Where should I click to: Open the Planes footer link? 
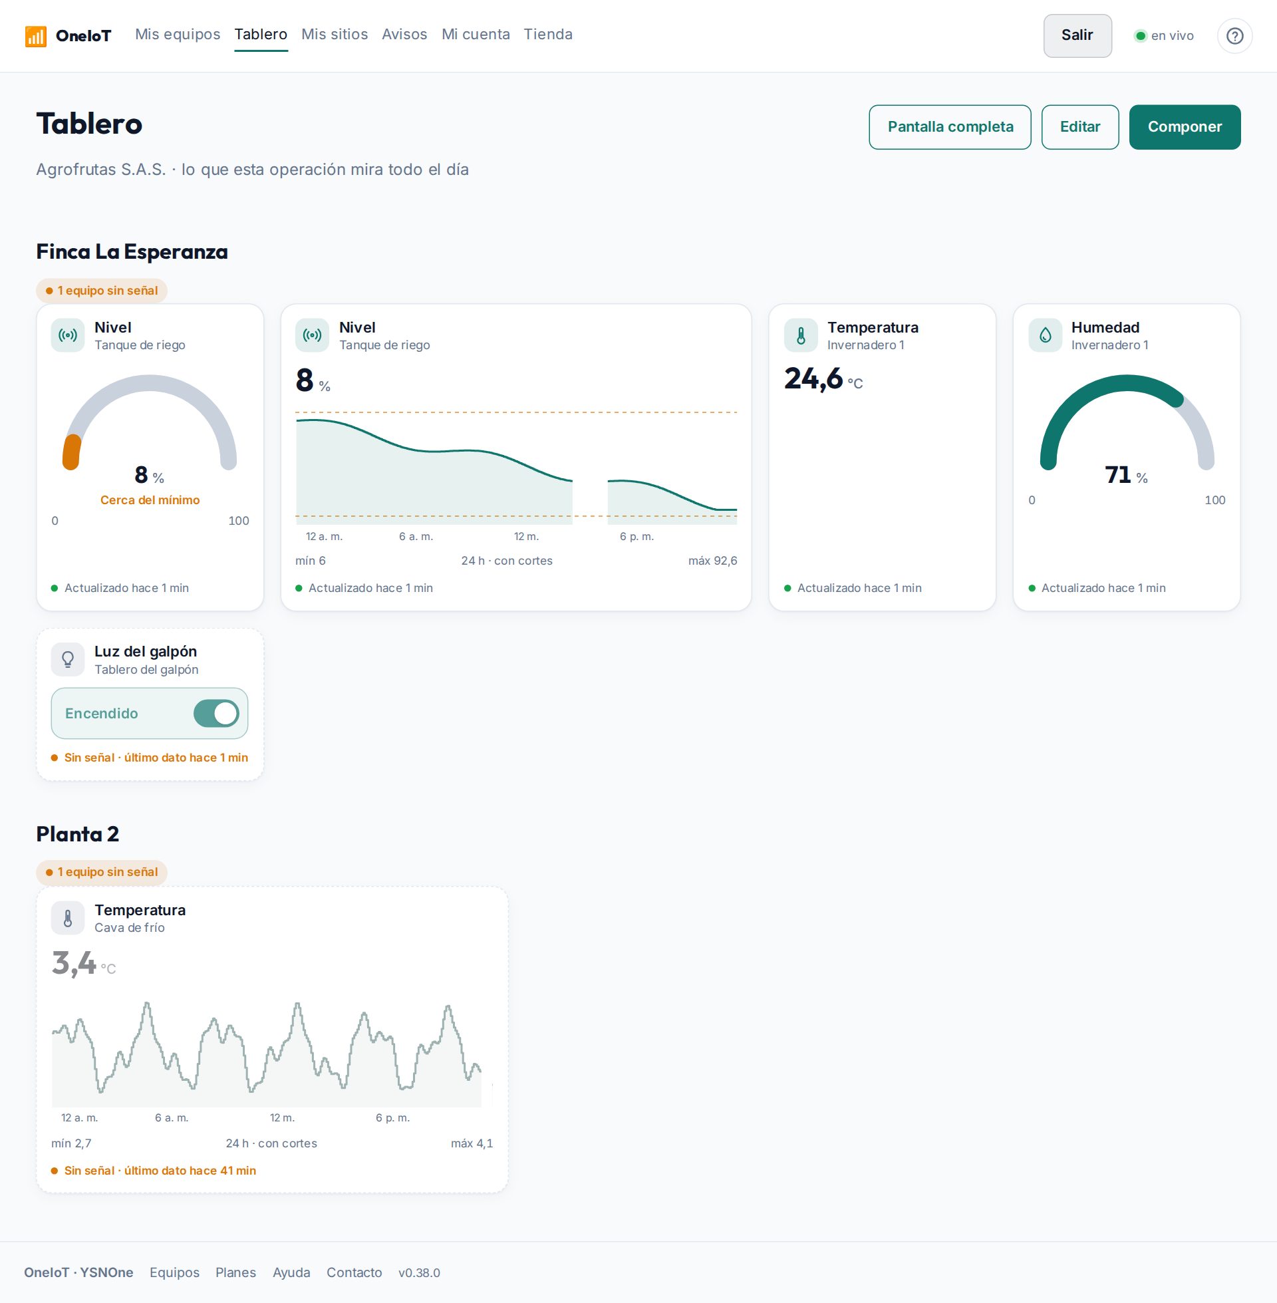[235, 1272]
